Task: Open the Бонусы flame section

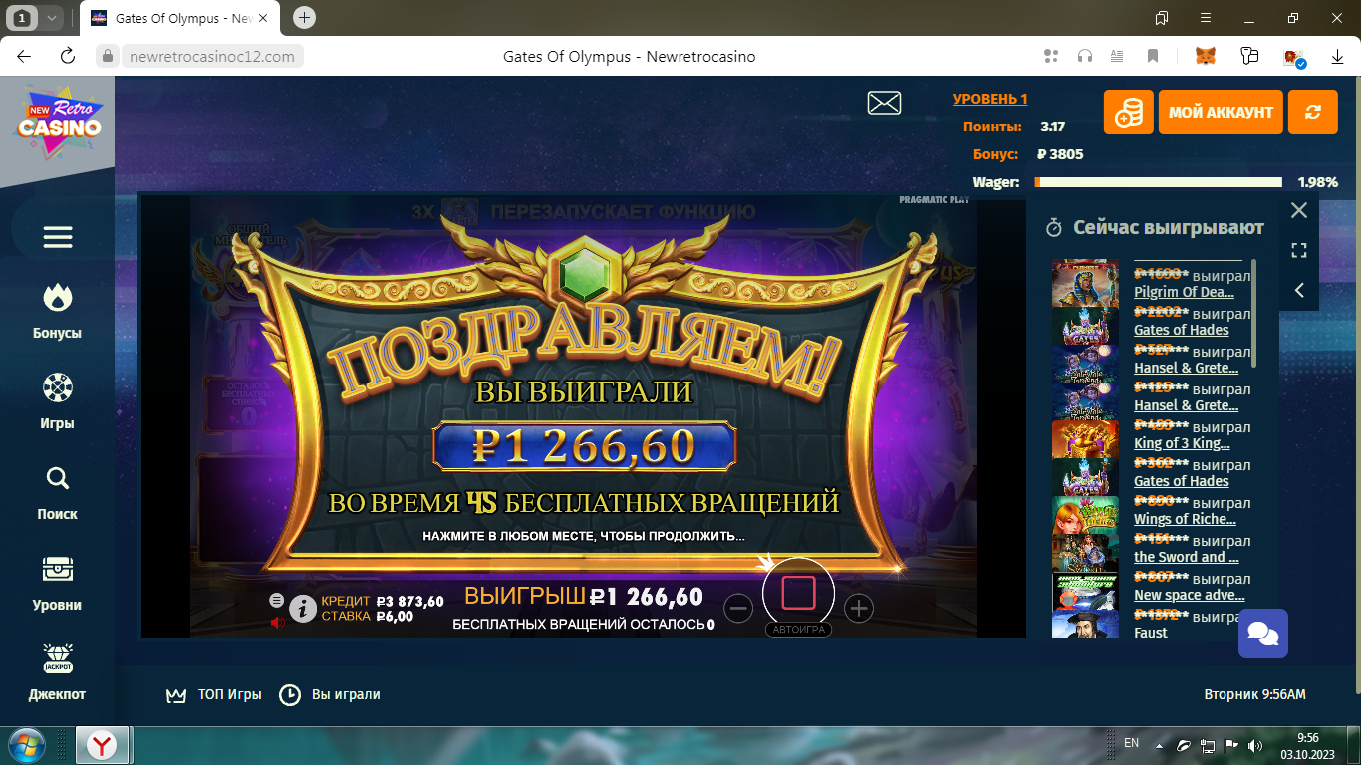Action: pos(57,311)
